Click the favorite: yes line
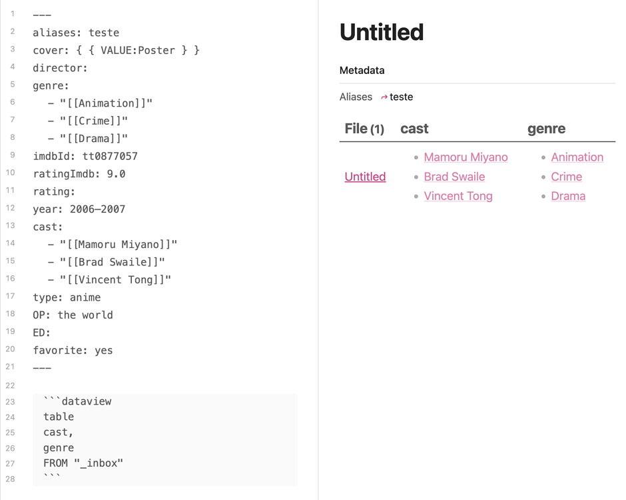Screen dimensions: 626x500 point(73,351)
